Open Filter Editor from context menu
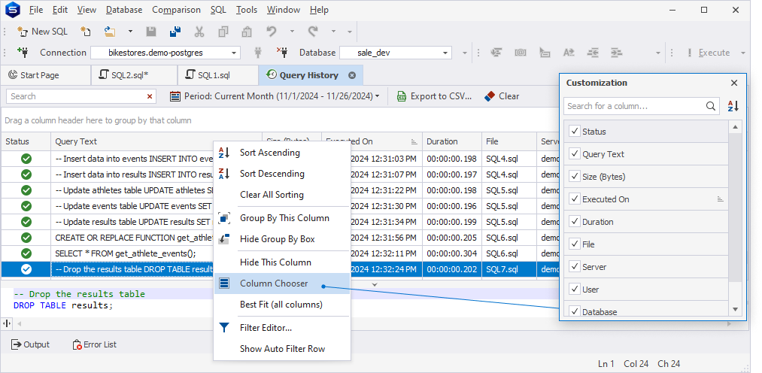The height and width of the screenshot is (373, 762). point(282,328)
